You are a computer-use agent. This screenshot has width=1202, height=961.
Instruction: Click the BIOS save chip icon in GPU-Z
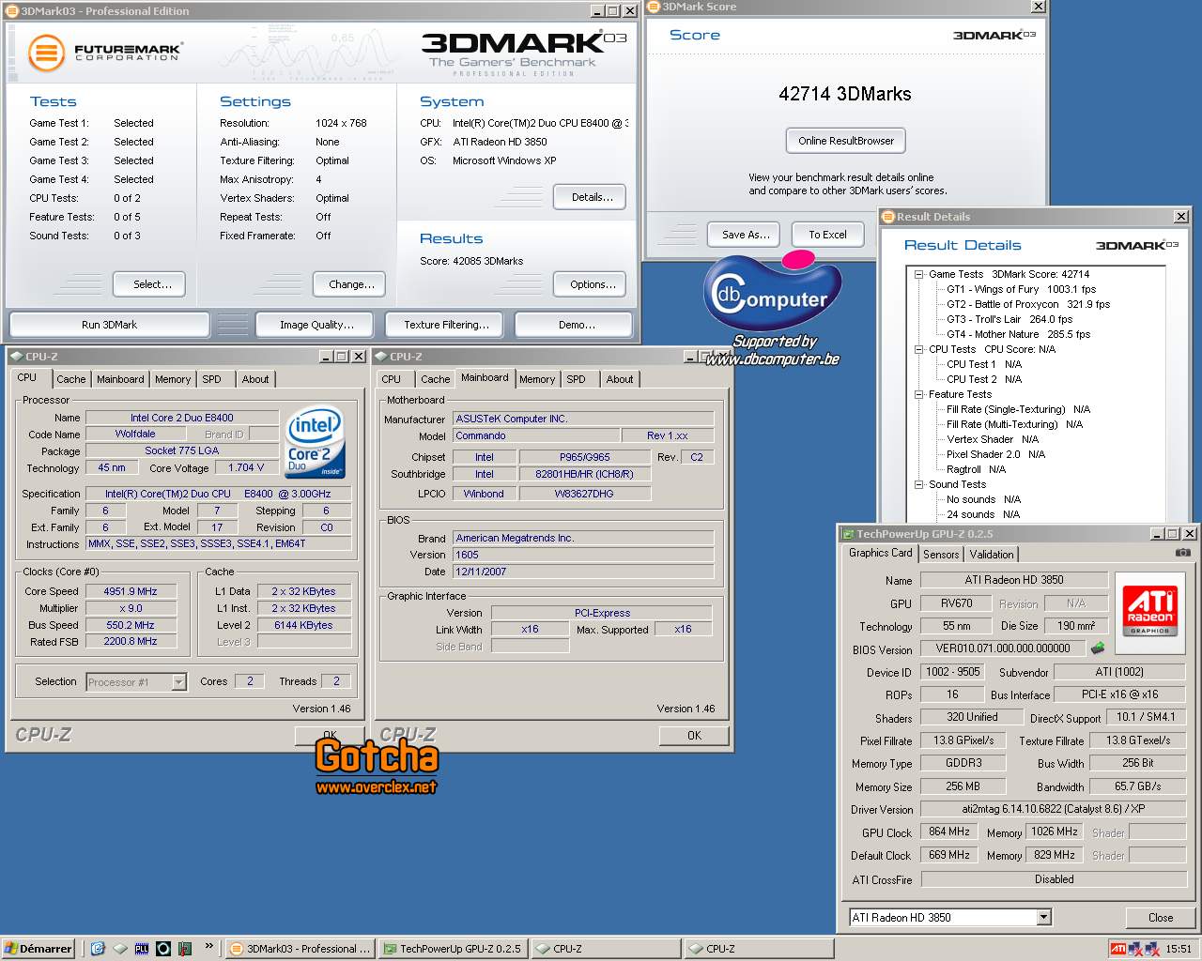point(1097,648)
